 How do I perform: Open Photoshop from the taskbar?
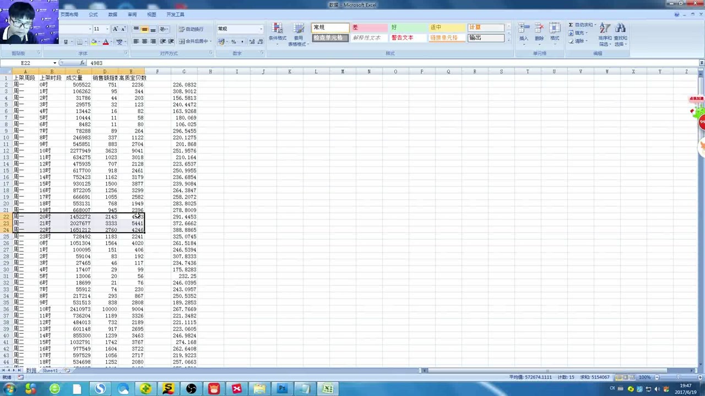[x=282, y=389]
